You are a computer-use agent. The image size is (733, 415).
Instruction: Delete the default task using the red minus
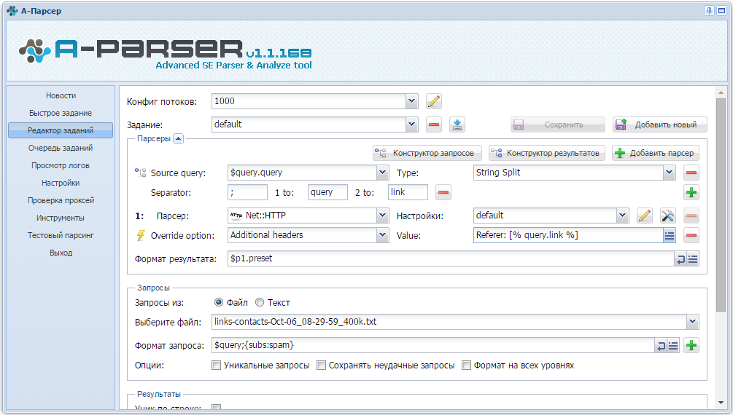[x=434, y=125]
